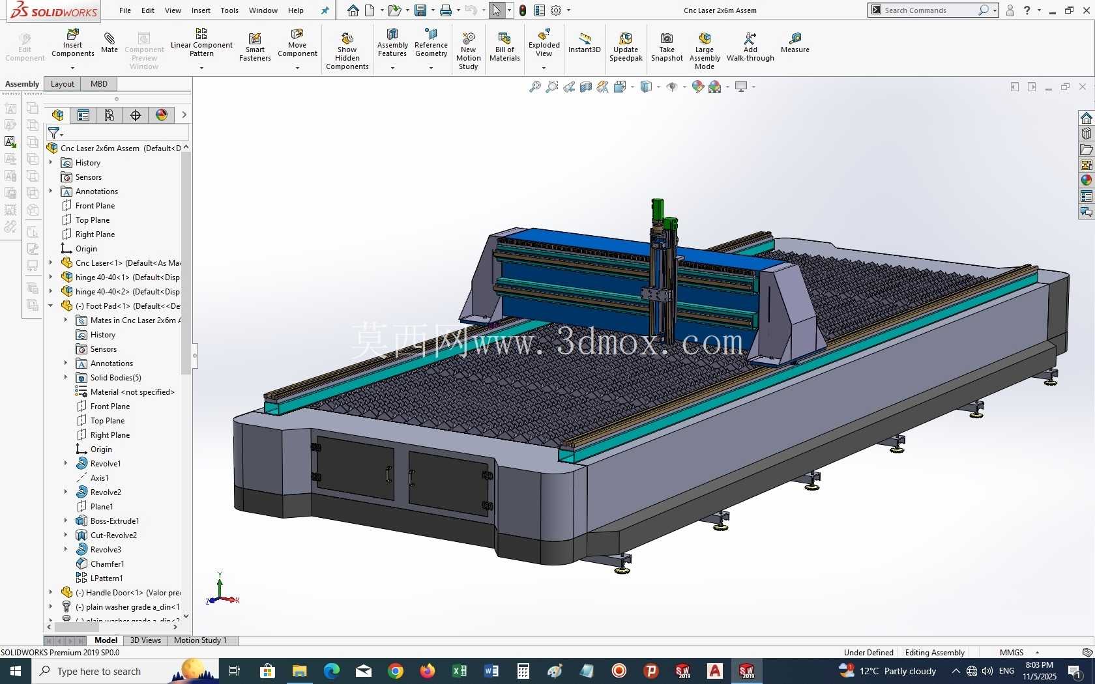The image size is (1095, 684).
Task: Expand hinge 40-40<1> component
Action: tap(51, 278)
